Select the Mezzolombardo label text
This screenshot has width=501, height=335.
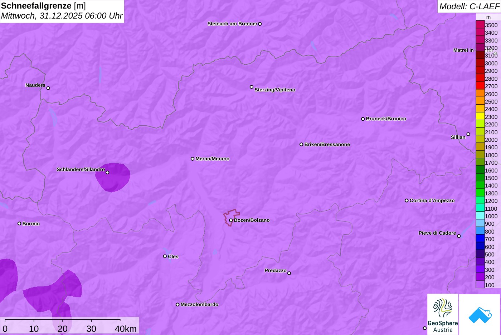pos(199,304)
